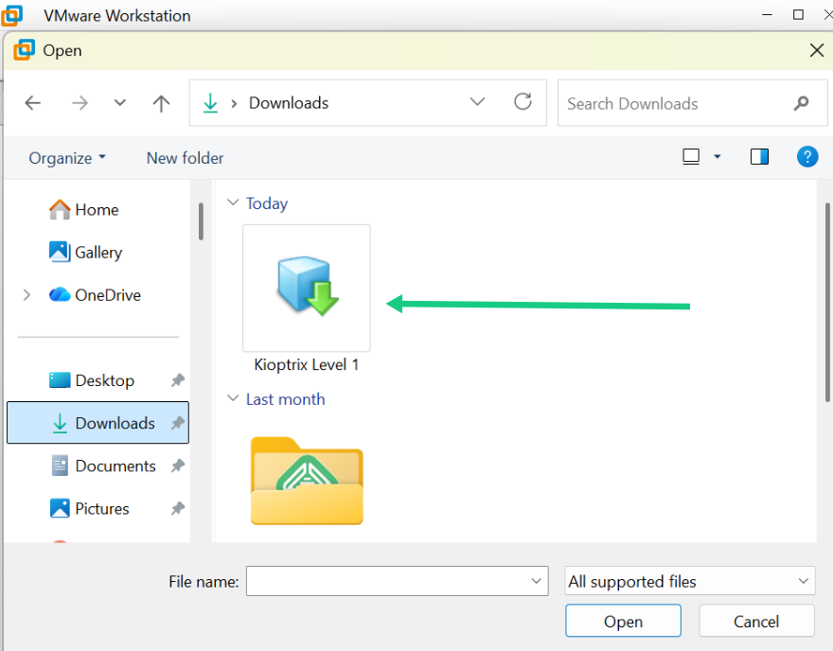Select Gallery in the navigation pane

point(98,253)
